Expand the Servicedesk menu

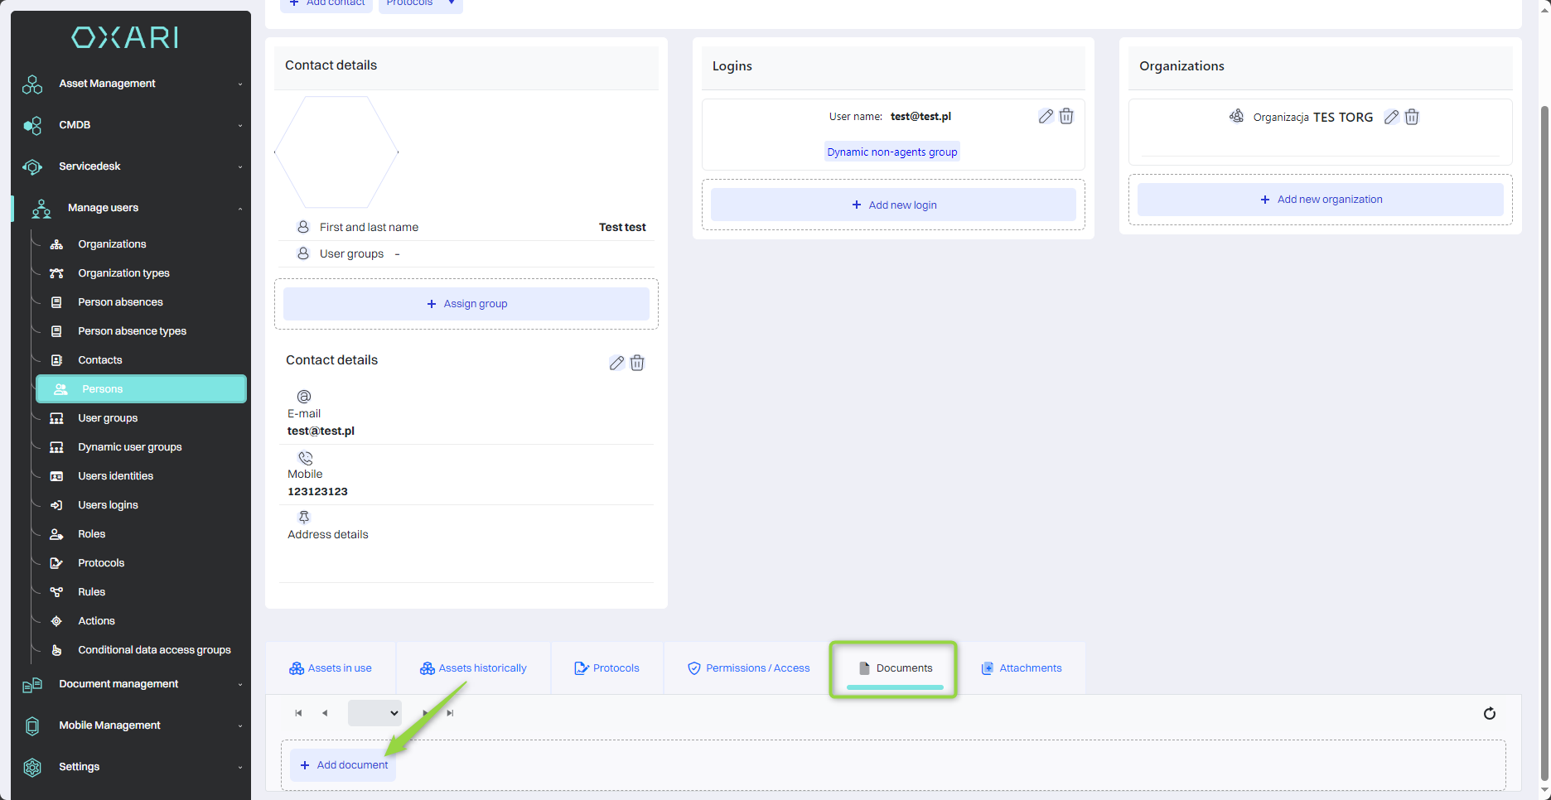point(133,166)
